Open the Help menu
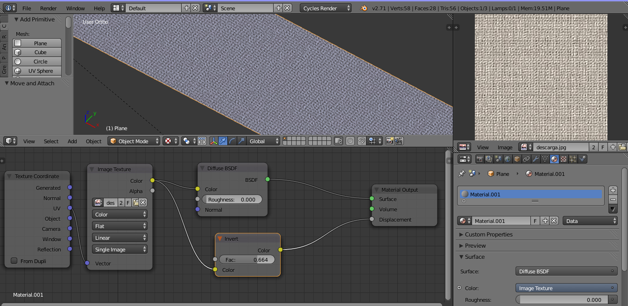Screen dimensions: 628x306 click(99, 8)
